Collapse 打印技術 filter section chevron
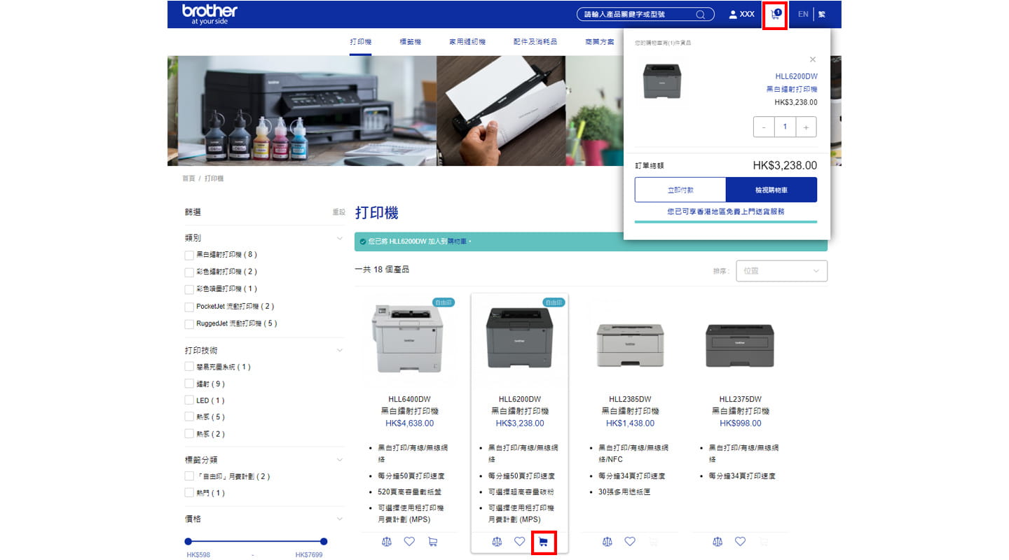Screen dimensions: 1009x560 pos(340,350)
